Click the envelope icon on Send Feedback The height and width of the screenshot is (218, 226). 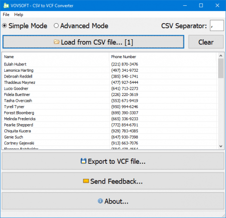86,181
